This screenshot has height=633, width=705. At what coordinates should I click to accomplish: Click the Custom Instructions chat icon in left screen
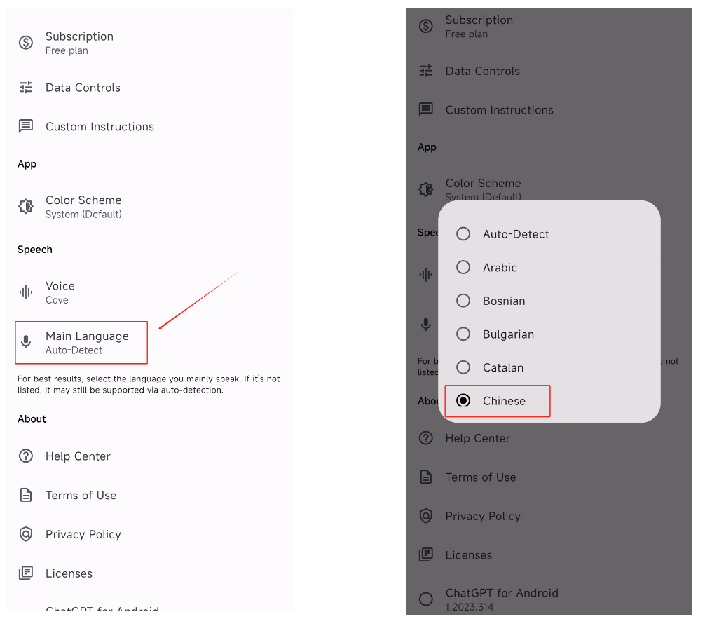26,126
